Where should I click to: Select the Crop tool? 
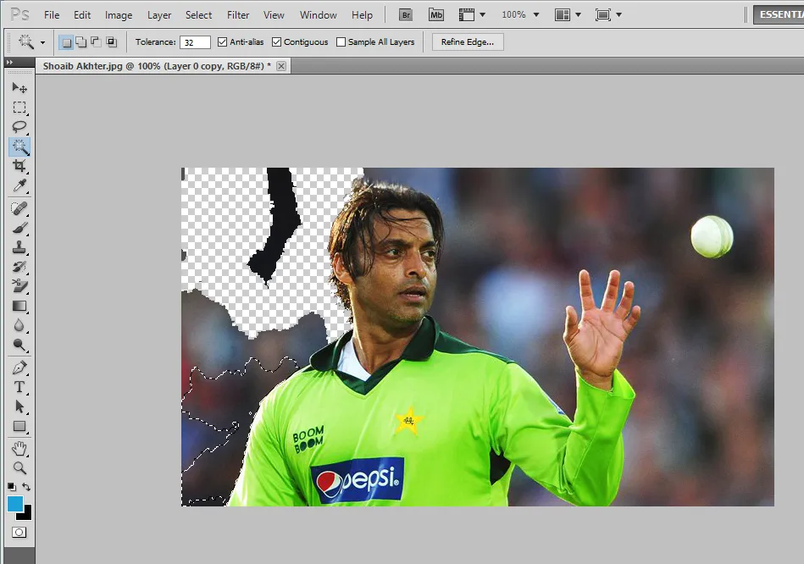(x=19, y=166)
